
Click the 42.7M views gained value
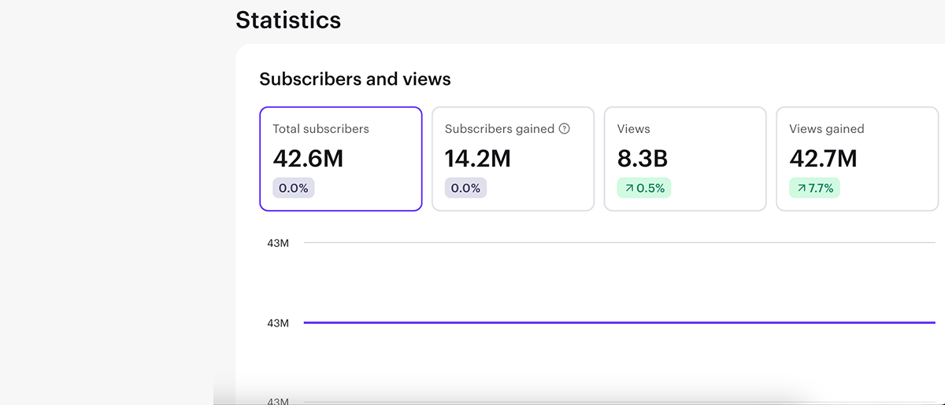(823, 159)
